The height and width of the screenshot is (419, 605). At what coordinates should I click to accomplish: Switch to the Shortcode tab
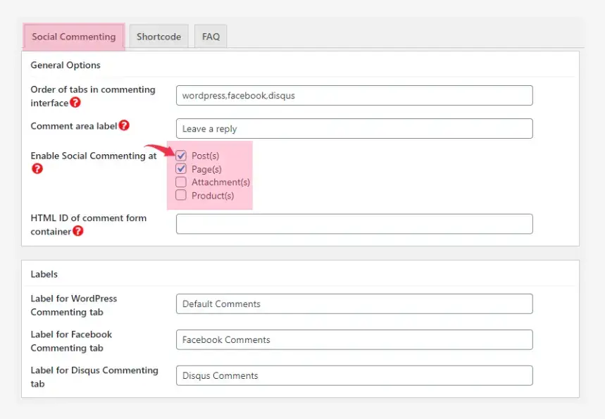point(158,37)
